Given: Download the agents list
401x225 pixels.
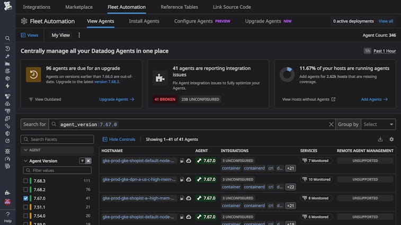Looking at the screenshot, I should 380,139.
